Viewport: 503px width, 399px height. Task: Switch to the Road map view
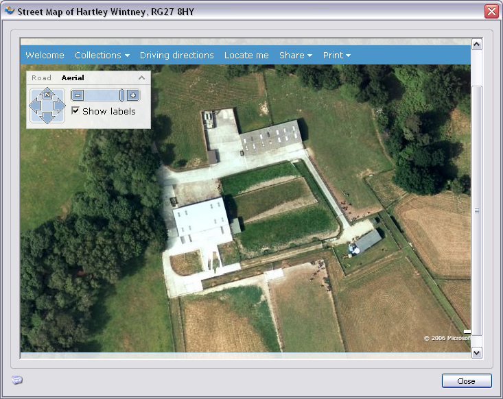[x=41, y=78]
